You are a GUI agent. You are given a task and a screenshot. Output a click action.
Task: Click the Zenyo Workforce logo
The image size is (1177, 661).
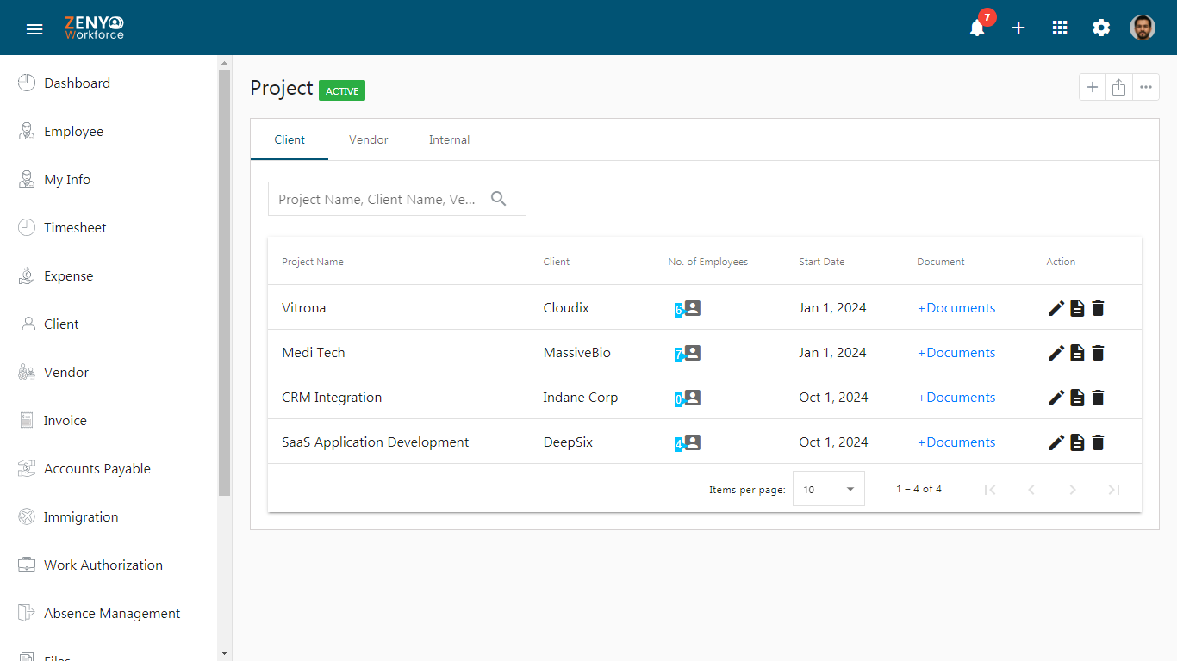click(x=94, y=28)
